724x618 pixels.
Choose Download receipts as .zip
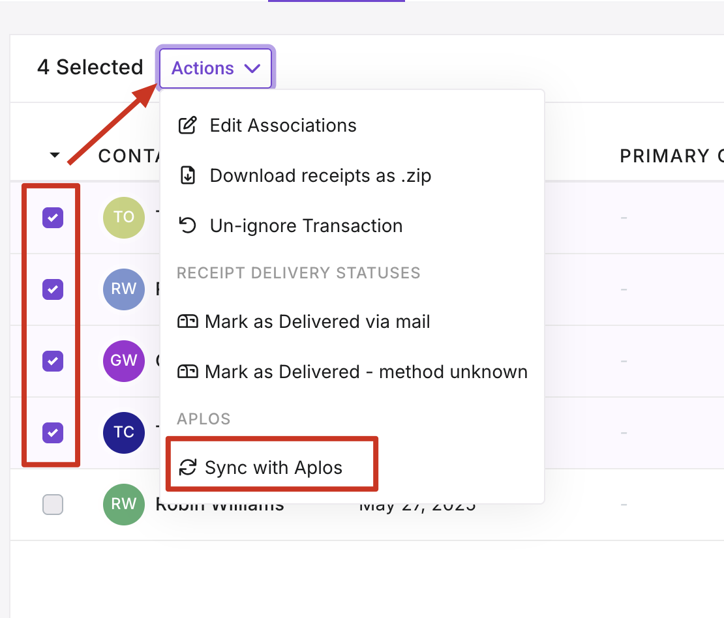coord(320,175)
